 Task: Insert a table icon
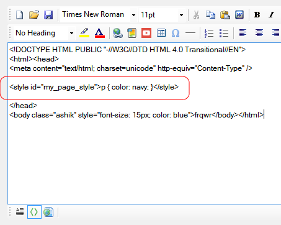[161, 33]
